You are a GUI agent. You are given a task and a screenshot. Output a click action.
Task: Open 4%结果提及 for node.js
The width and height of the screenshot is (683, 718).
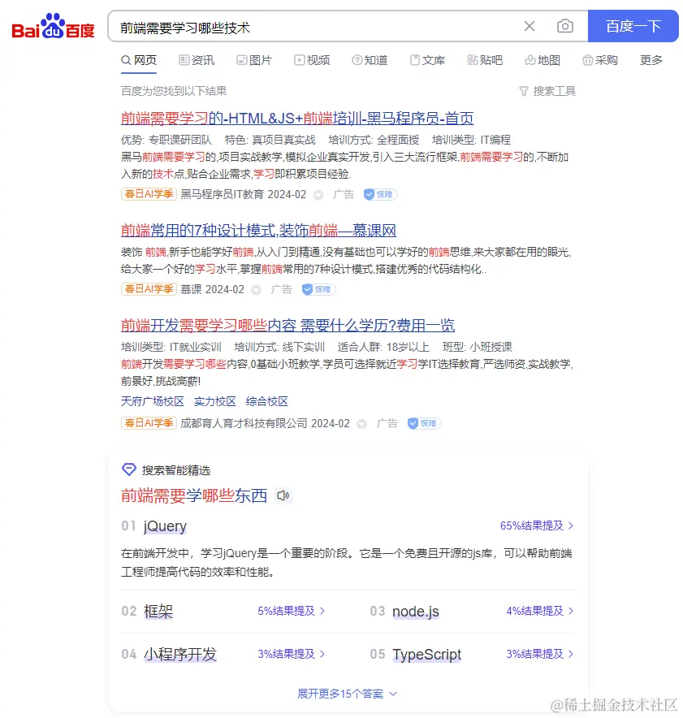(540, 611)
